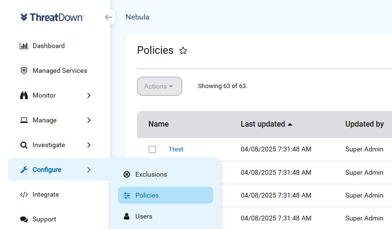
Task: Open the 1test policy link
Action: (176, 149)
